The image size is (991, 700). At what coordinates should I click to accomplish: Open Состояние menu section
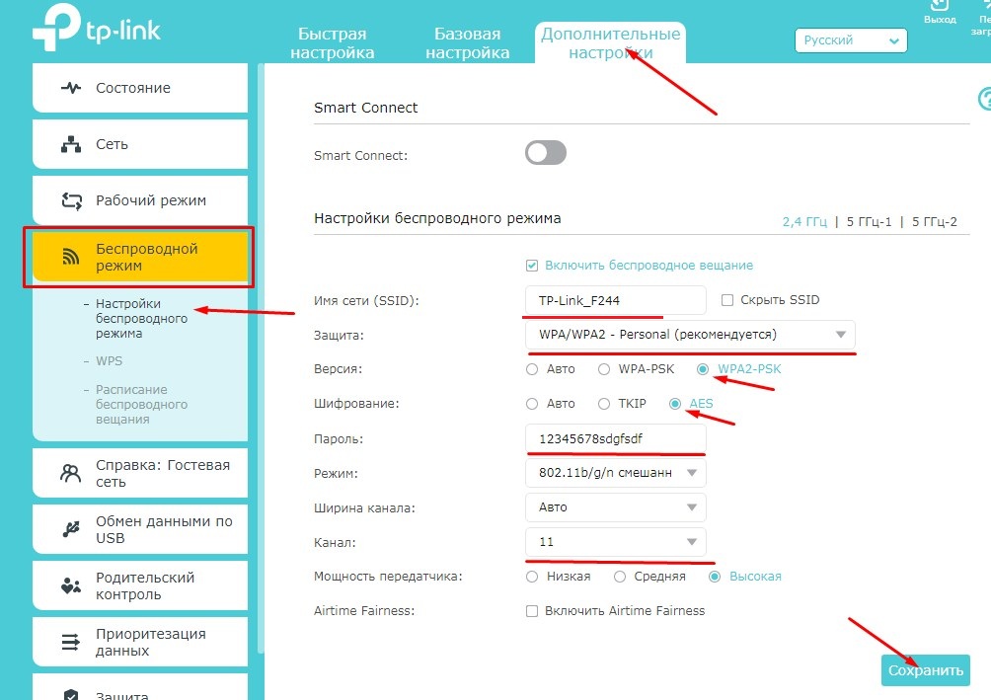click(140, 88)
